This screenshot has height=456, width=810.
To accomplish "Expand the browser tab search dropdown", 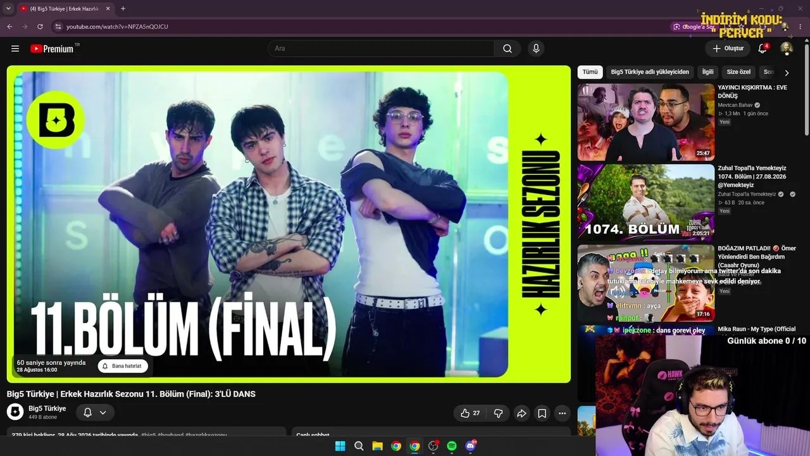I will click(8, 9).
